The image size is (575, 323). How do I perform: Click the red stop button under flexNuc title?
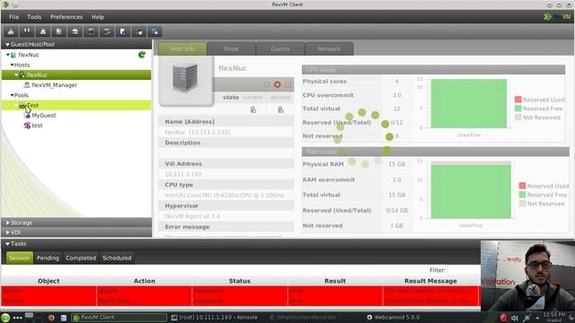278,84
